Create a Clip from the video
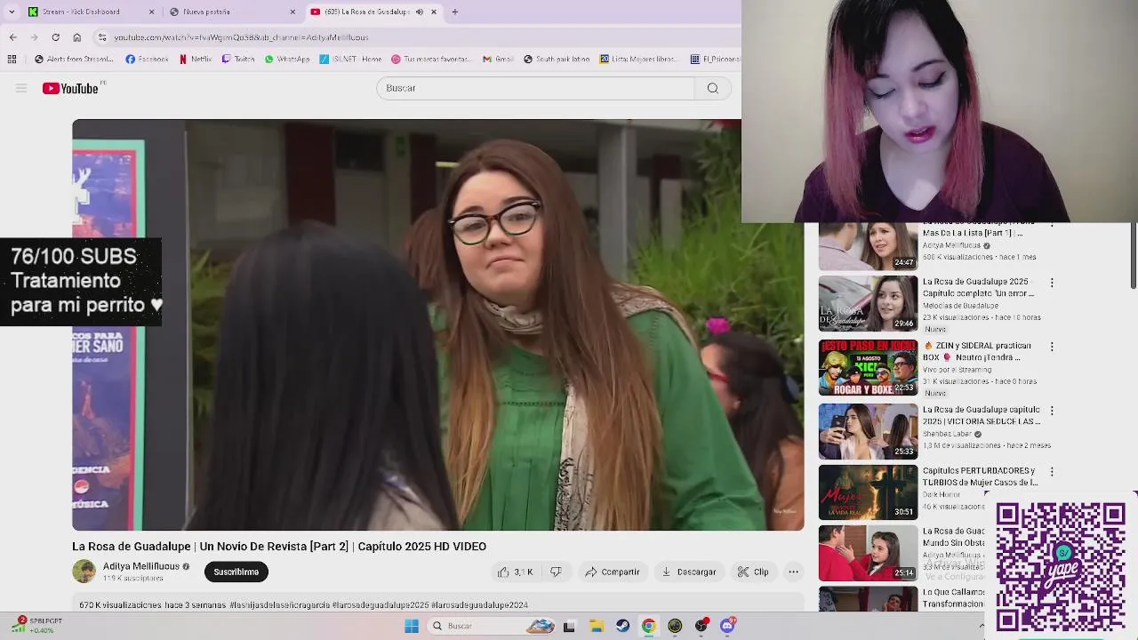 coord(753,572)
